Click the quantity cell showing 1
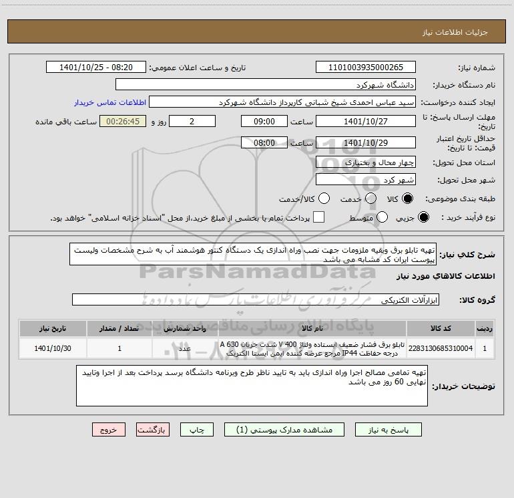Screen dimensions: 514x498 [119, 349]
